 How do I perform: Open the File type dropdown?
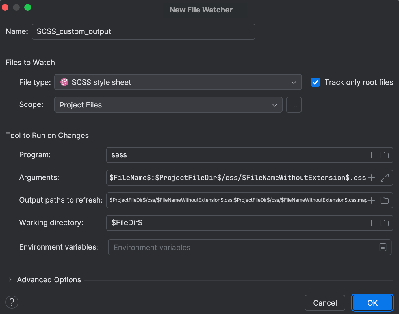pyautogui.click(x=294, y=82)
